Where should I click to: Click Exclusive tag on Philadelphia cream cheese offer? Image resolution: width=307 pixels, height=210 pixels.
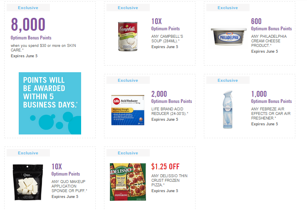[228, 7]
